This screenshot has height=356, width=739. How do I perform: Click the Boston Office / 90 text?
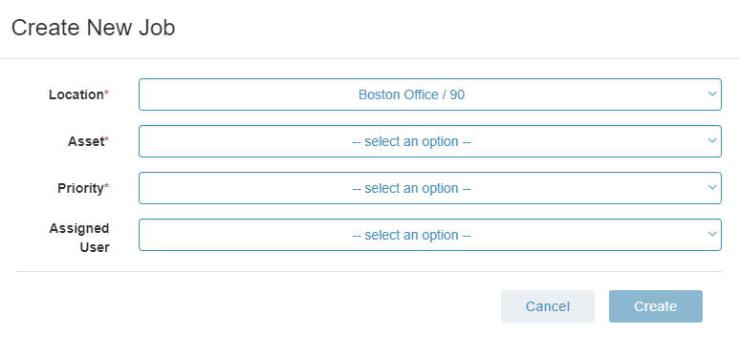411,94
